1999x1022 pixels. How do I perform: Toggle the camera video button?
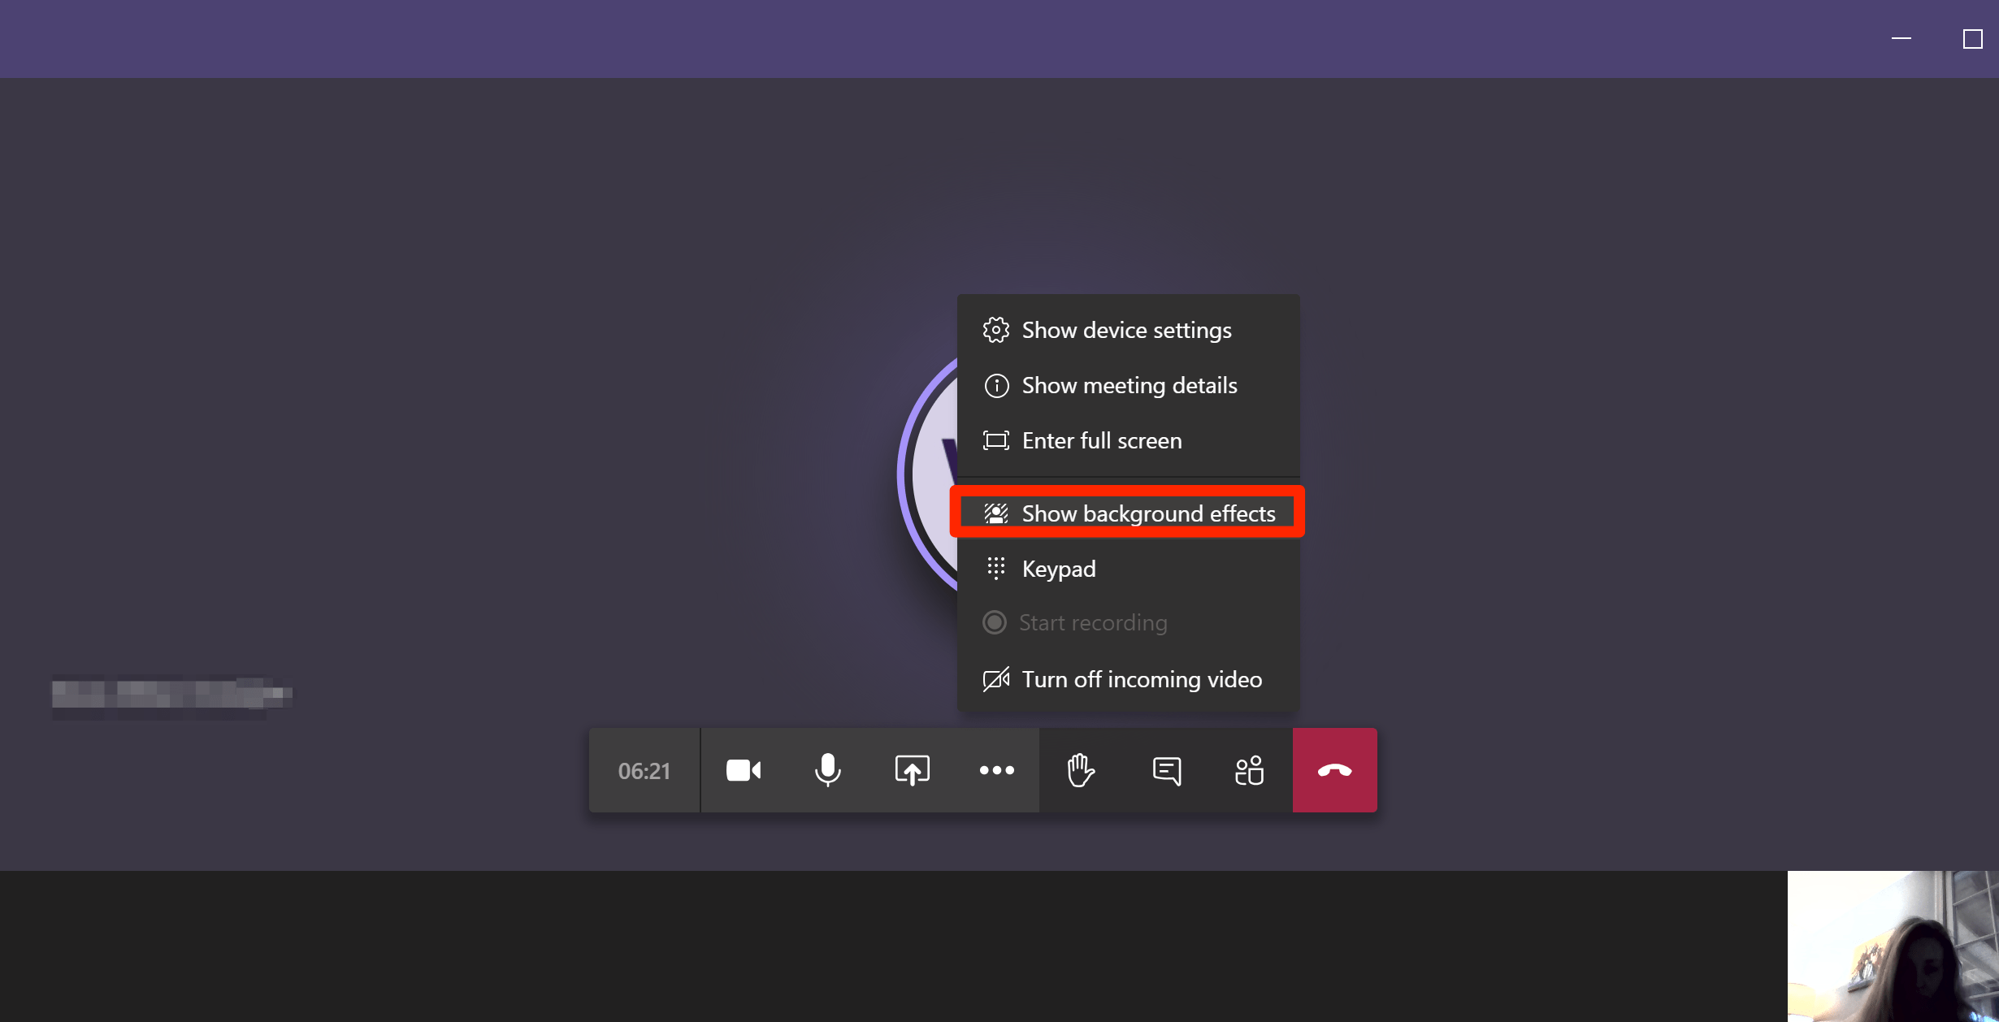(743, 770)
